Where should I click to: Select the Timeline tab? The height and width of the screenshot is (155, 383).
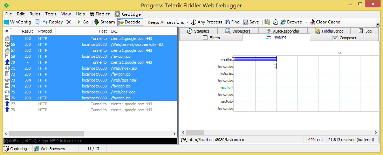click(x=276, y=37)
